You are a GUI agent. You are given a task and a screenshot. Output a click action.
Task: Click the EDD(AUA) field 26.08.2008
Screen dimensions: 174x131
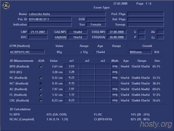pos(117,37)
